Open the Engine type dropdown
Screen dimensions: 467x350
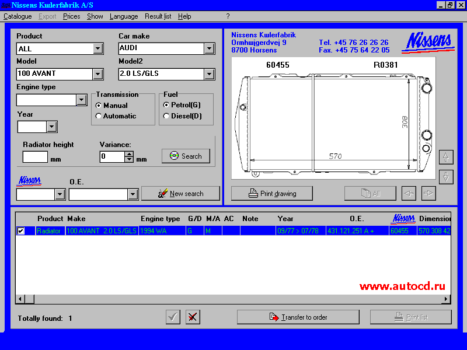tap(81, 100)
